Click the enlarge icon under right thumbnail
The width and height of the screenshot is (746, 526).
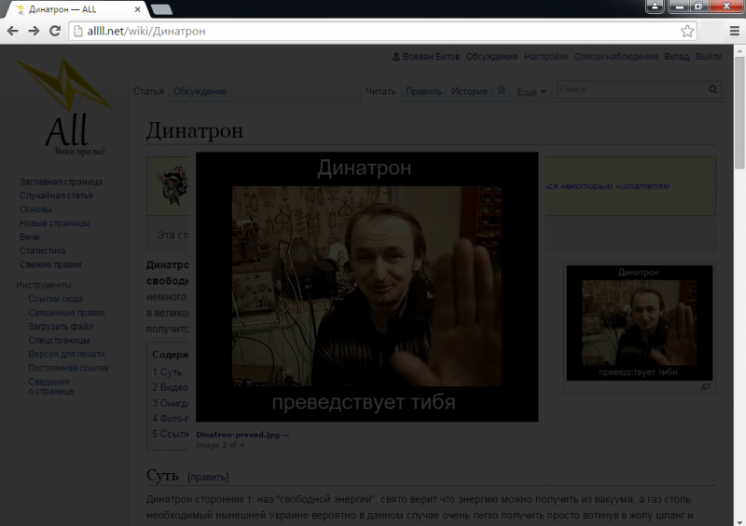tap(706, 387)
